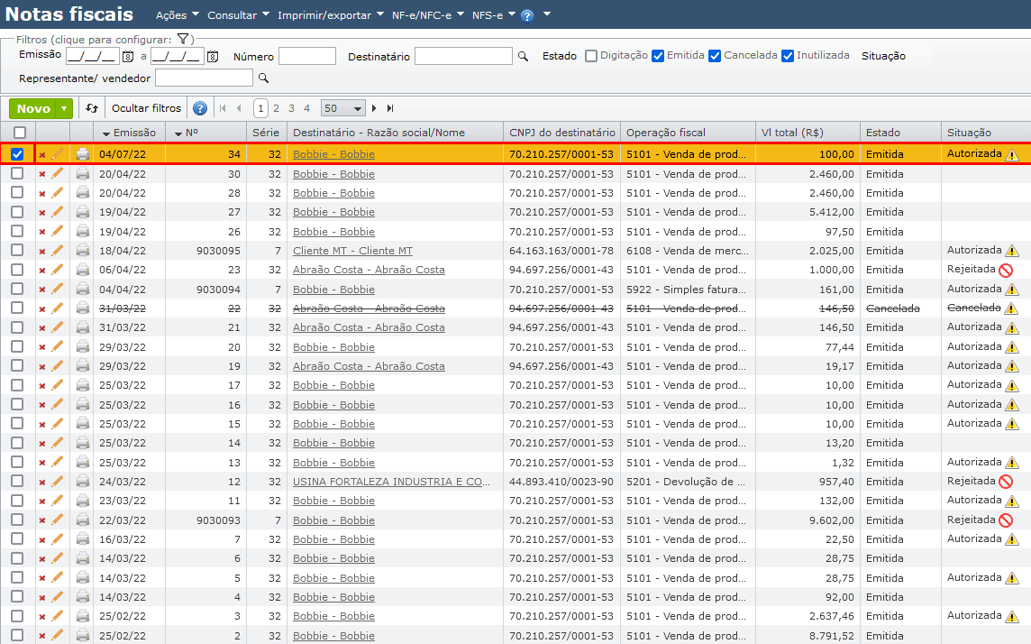This screenshot has width=1031, height=644.
Task: Open the 50 per page dropdown
Action: pos(342,108)
